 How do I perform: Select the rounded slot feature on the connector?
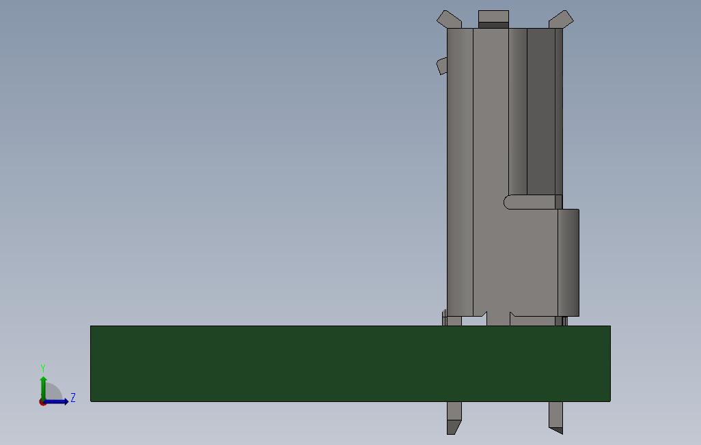[x=532, y=202]
